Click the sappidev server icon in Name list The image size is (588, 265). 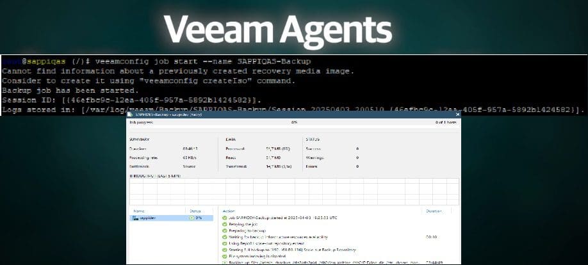click(x=135, y=218)
